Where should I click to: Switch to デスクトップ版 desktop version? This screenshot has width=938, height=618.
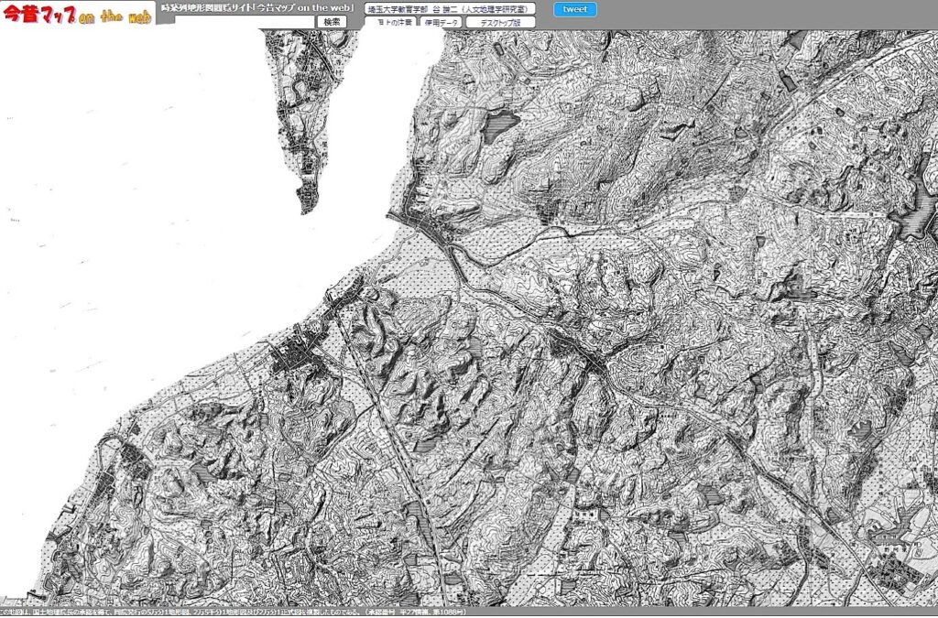tap(500, 22)
